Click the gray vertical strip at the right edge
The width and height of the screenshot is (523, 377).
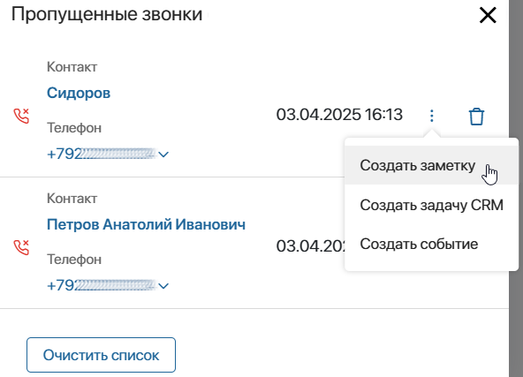(516, 188)
